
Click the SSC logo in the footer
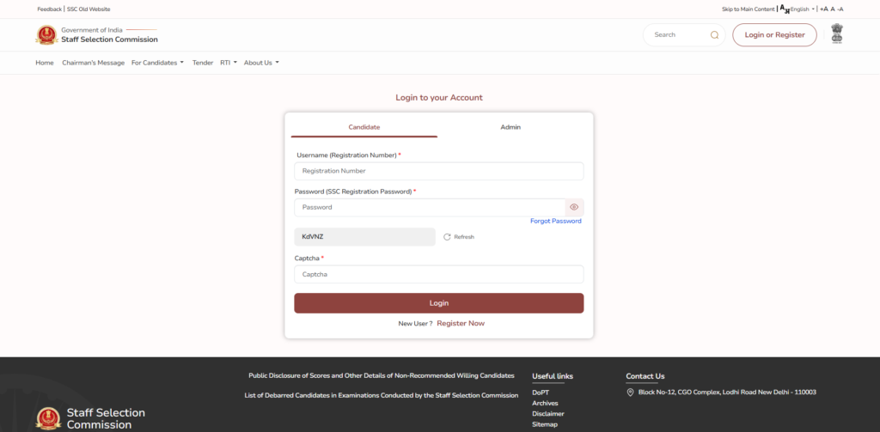pyautogui.click(x=48, y=418)
